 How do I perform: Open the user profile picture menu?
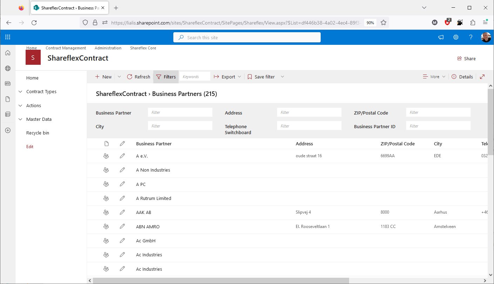click(x=486, y=37)
